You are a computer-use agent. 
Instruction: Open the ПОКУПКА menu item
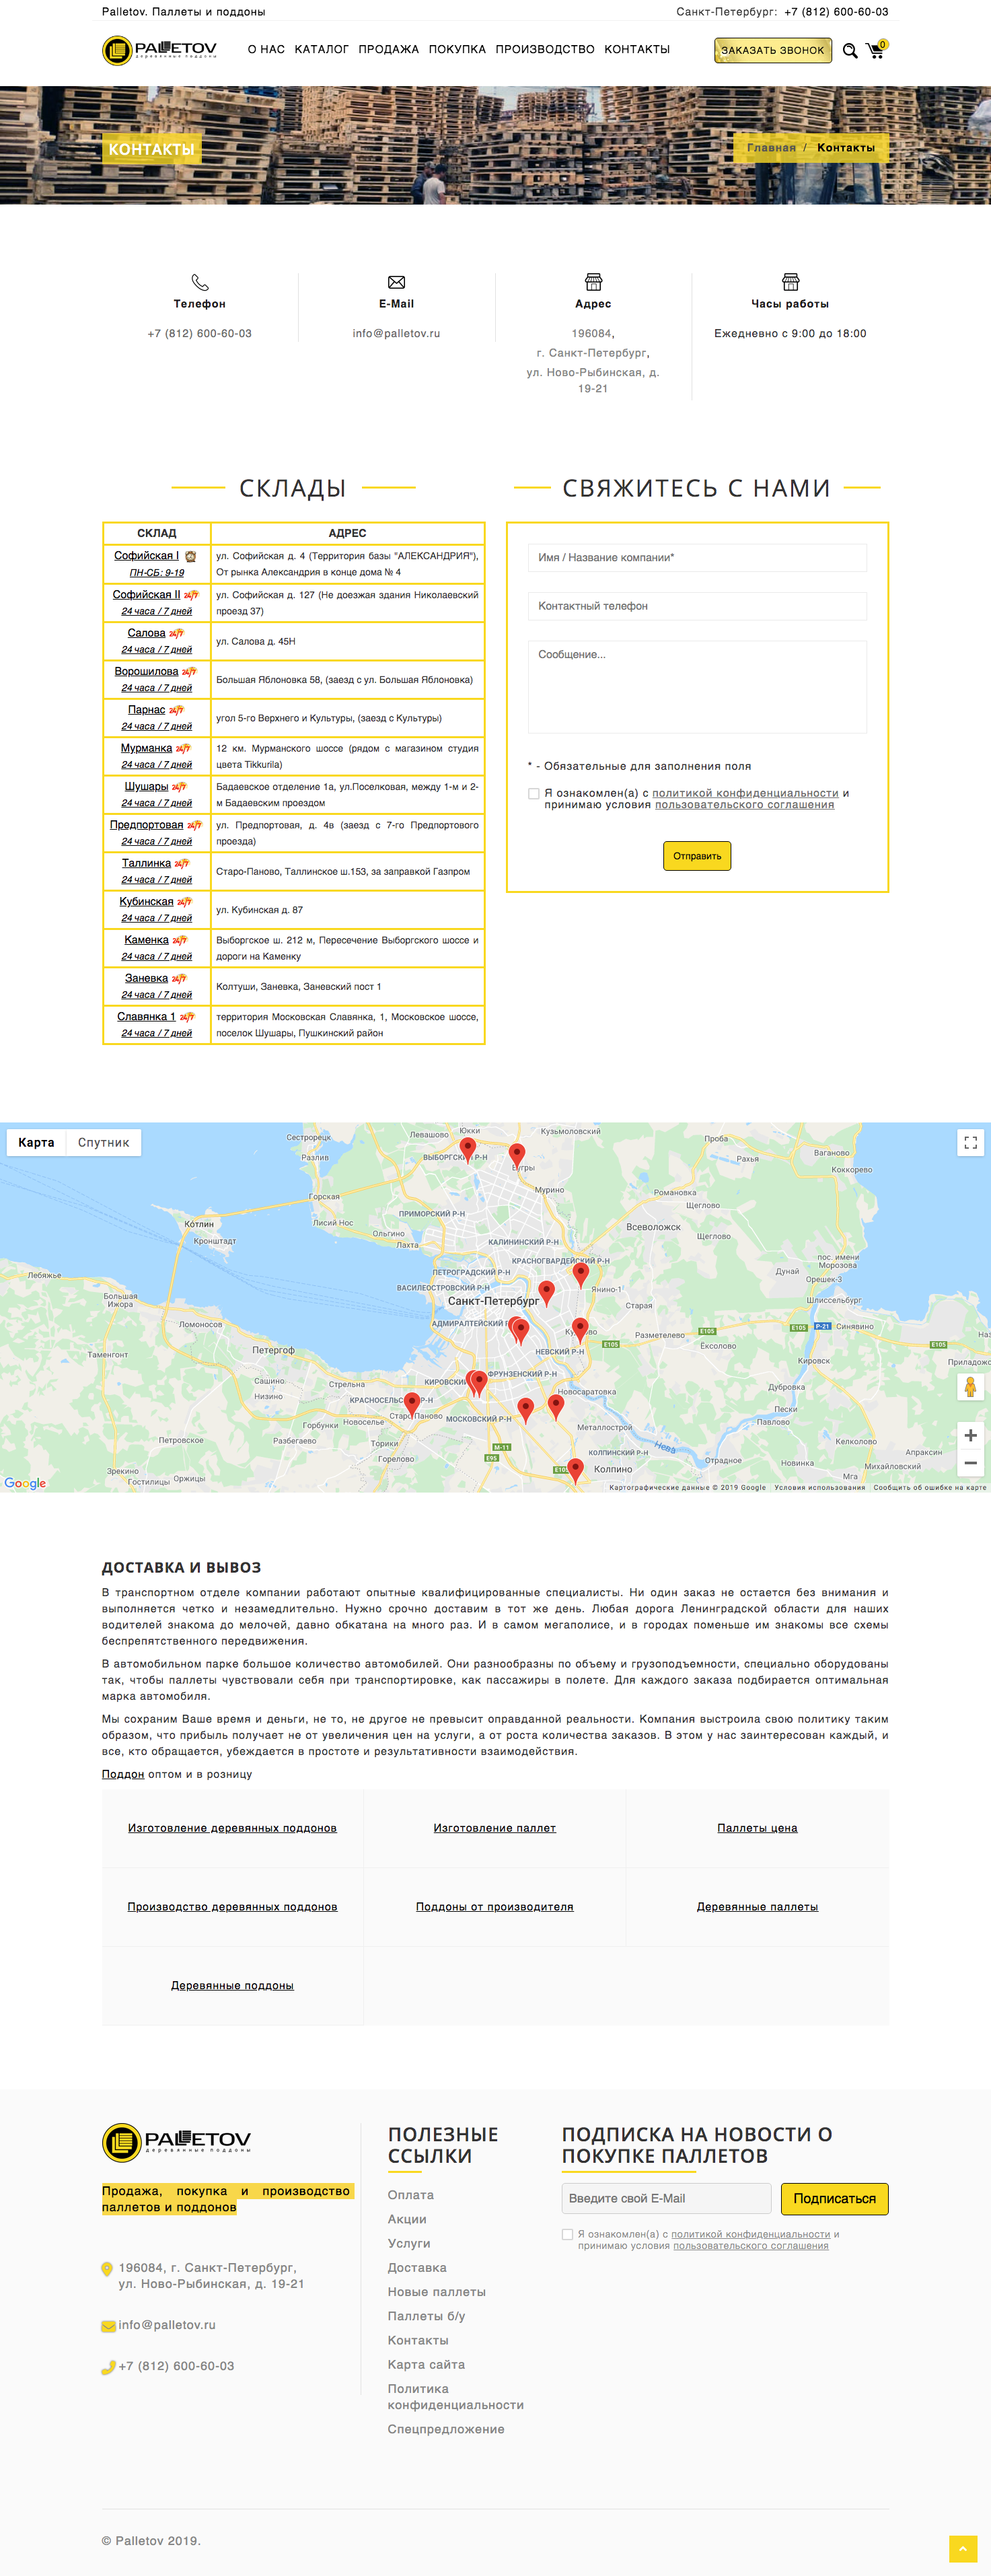457,49
